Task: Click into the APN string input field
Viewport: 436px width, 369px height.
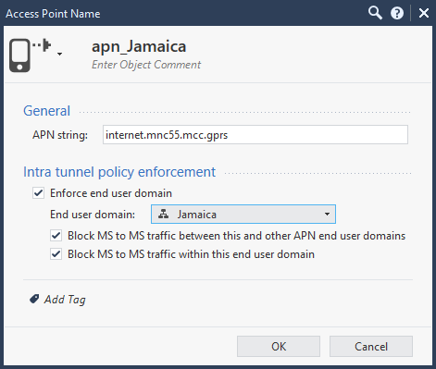Action: tap(255, 135)
